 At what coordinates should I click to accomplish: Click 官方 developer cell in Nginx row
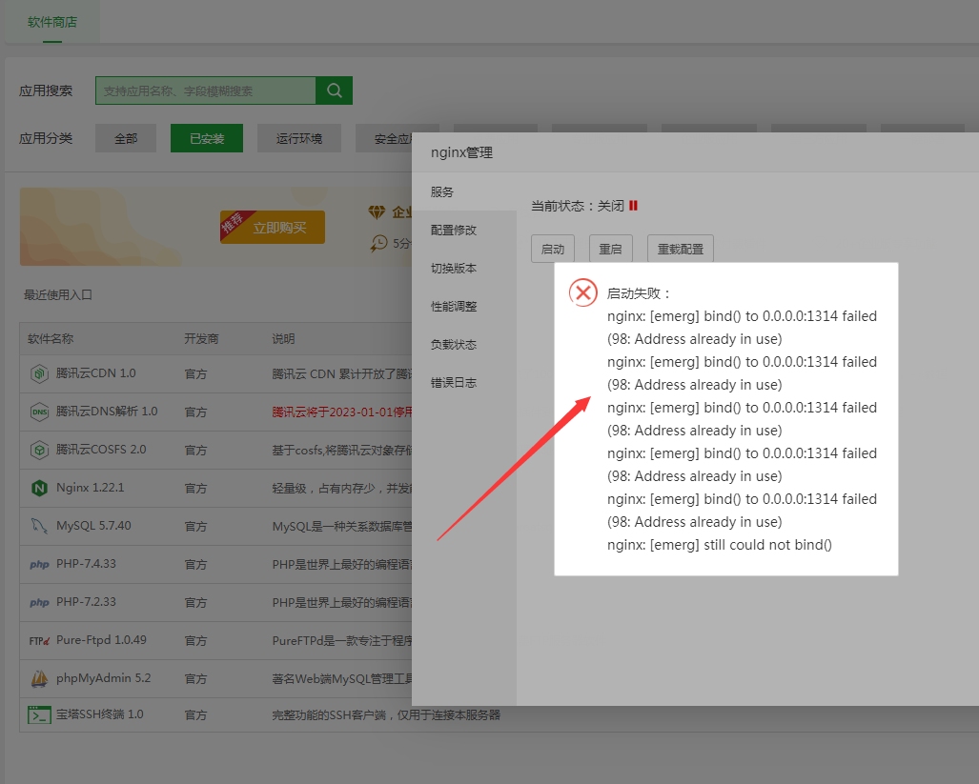click(195, 489)
